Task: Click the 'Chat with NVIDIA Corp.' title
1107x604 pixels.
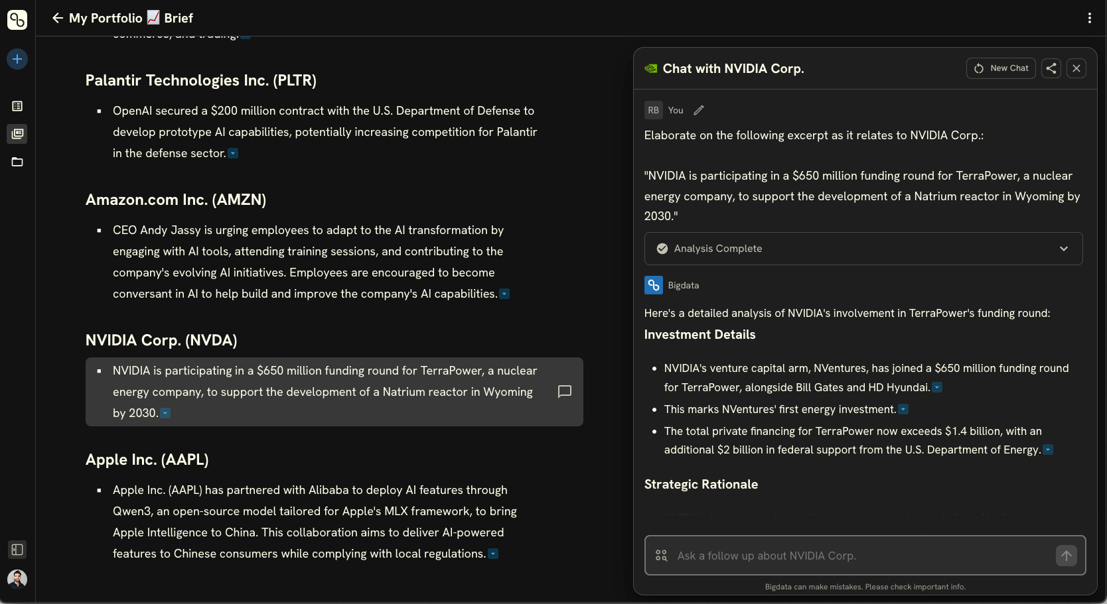Action: [x=733, y=68]
